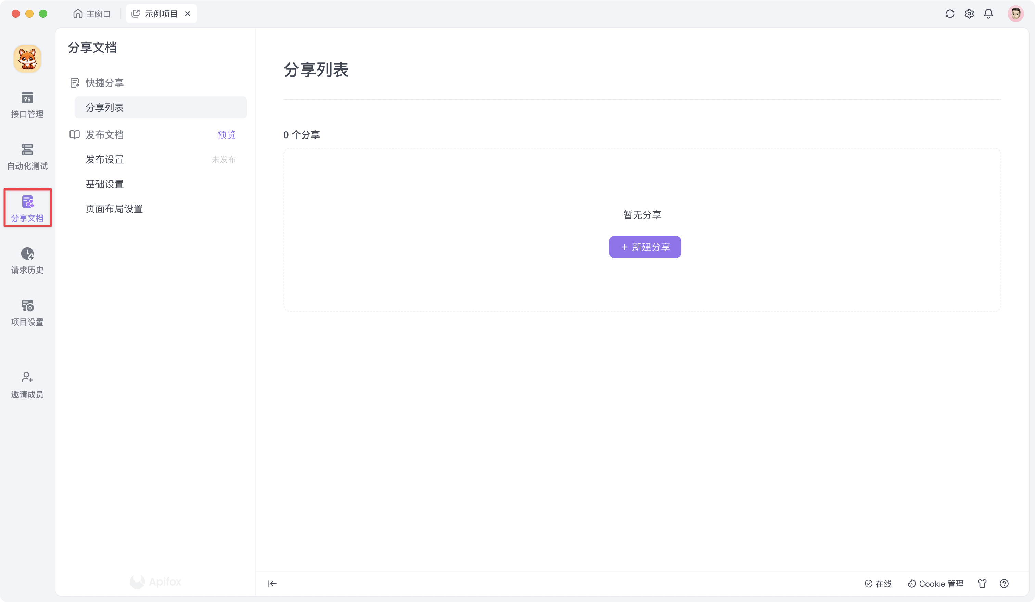Click the fox project avatar
This screenshot has width=1035, height=602.
pos(27,58)
